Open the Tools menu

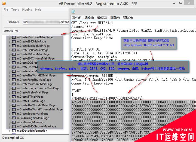15,10
